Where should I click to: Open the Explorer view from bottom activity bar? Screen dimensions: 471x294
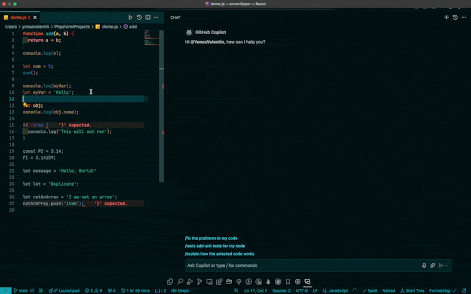tap(170, 282)
